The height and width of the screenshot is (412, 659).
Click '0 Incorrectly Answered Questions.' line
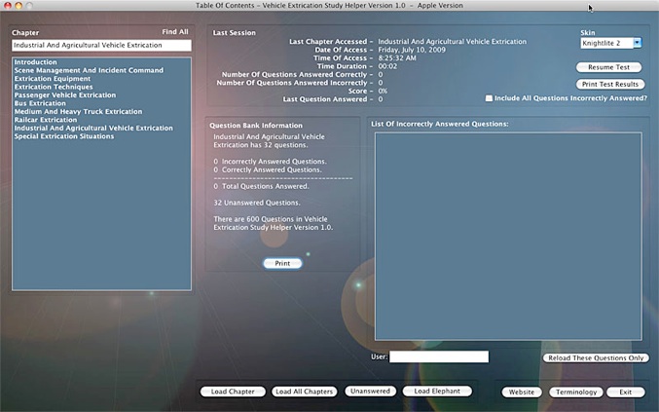(270, 162)
